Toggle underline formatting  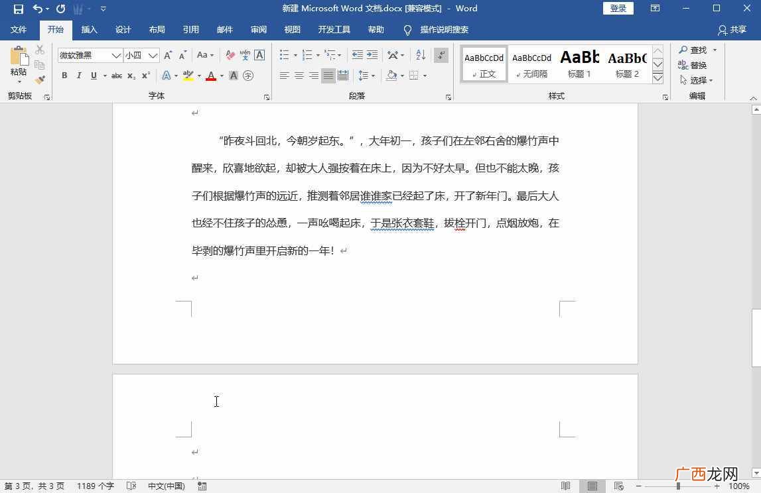94,76
